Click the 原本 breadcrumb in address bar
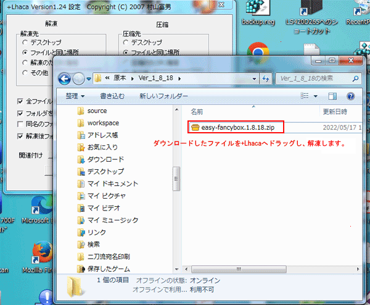This screenshot has height=305, width=370. (120, 78)
